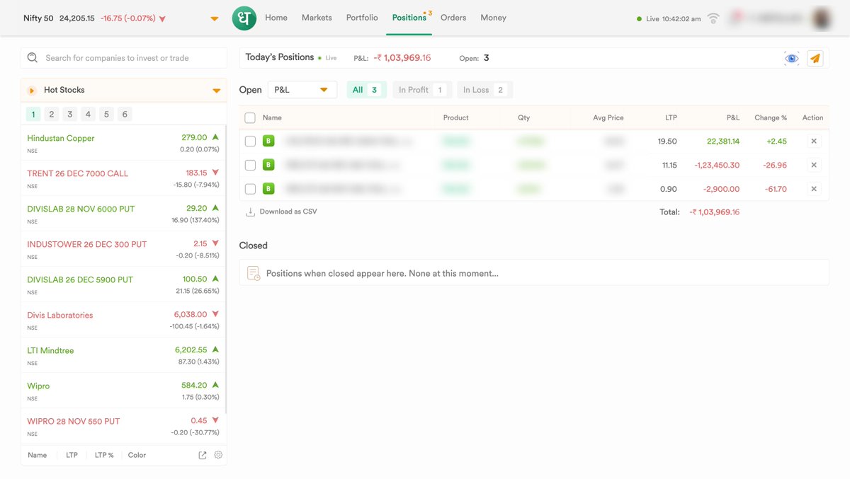Click green B badge in -2,900.00 row
Screen dimensions: 850x479
(x=268, y=189)
